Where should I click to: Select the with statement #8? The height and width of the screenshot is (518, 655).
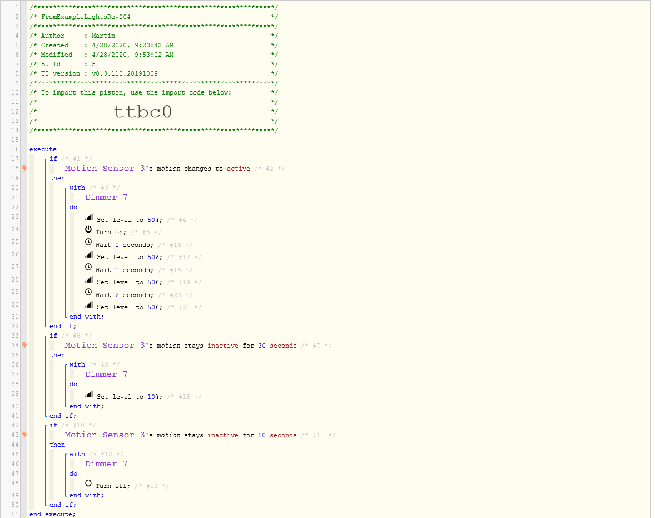pyautogui.click(x=77, y=365)
